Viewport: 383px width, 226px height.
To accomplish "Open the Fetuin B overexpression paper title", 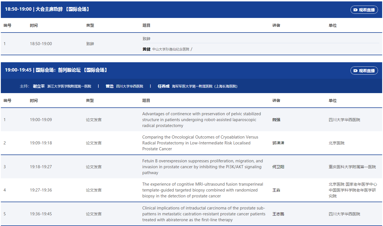I will pos(202,167).
